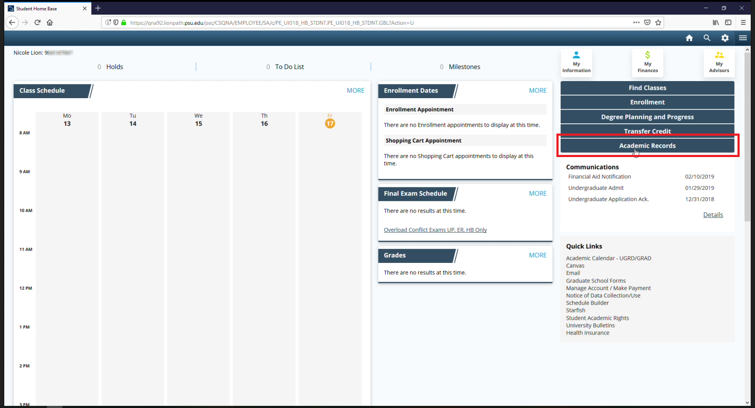The width and height of the screenshot is (755, 408).
Task: Open the My Finances tile
Action: click(x=648, y=63)
